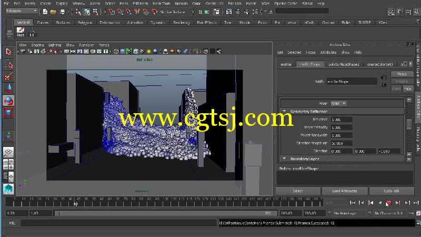Enable select by object type icon

click(x=87, y=12)
